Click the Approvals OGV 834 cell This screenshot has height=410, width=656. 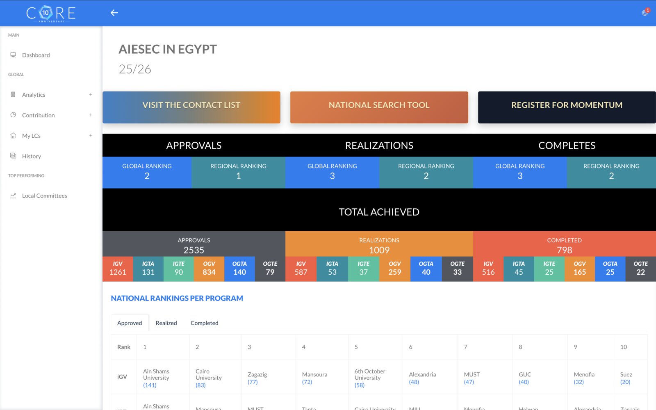point(209,269)
